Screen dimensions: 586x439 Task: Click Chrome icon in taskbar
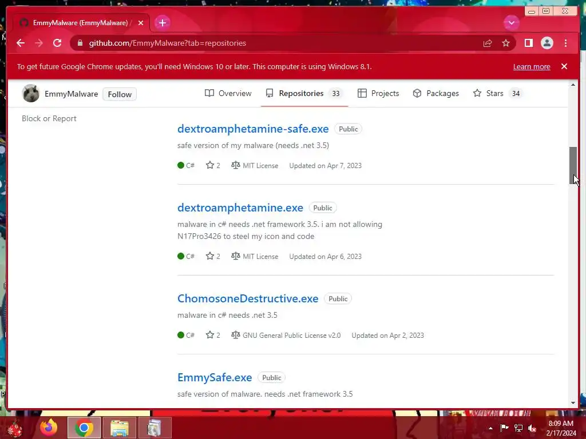tap(84, 428)
